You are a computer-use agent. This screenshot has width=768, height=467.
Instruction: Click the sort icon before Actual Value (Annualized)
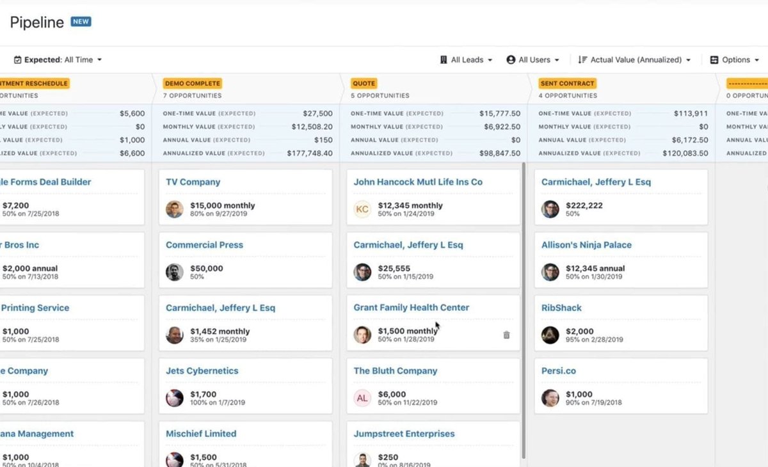click(582, 59)
